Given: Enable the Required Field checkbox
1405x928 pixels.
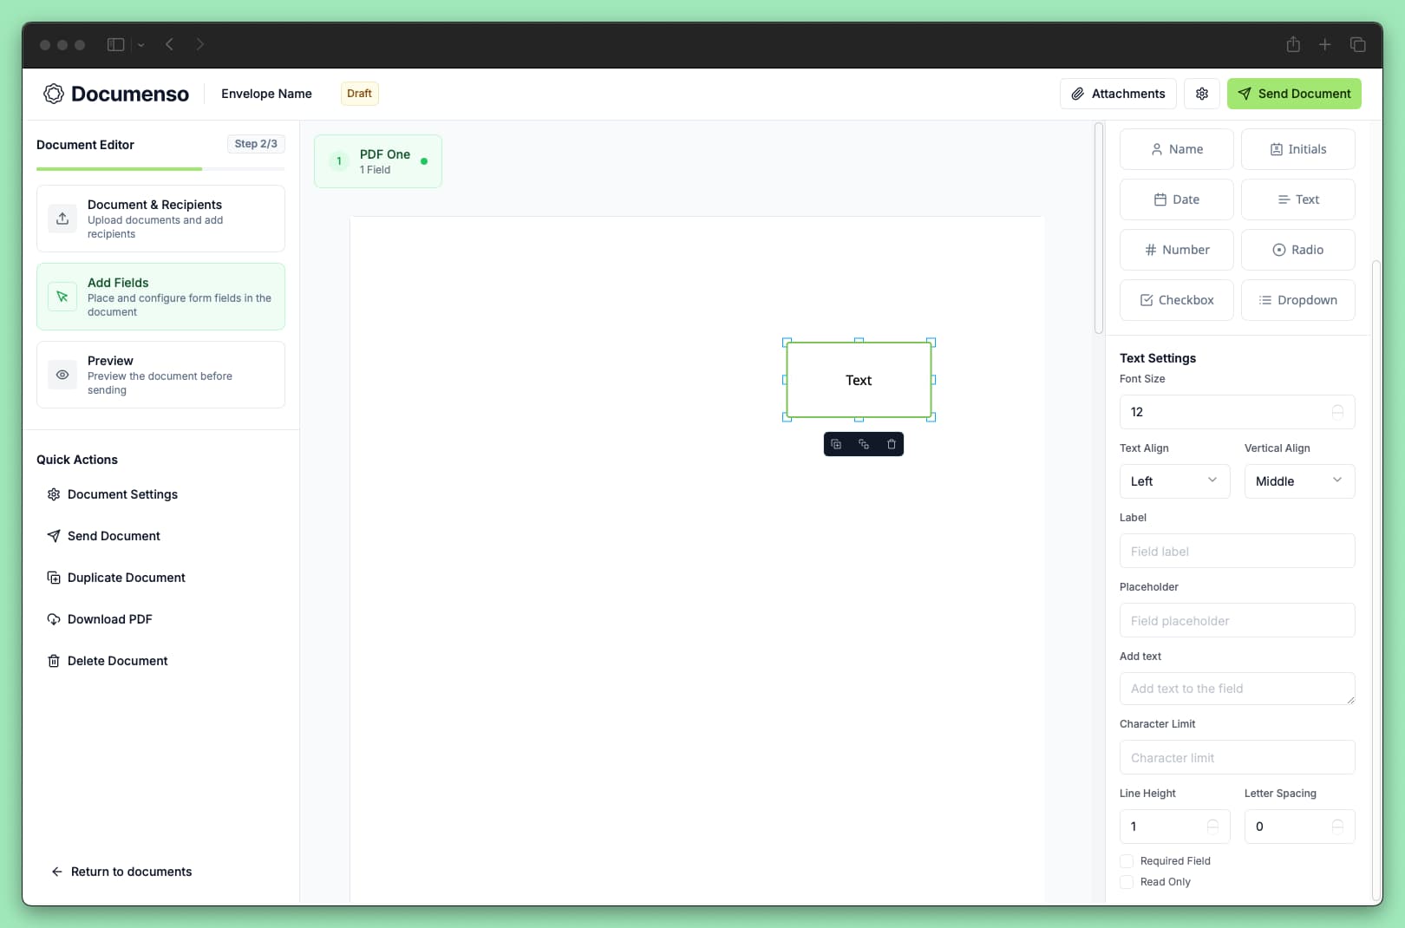Looking at the screenshot, I should point(1126,860).
